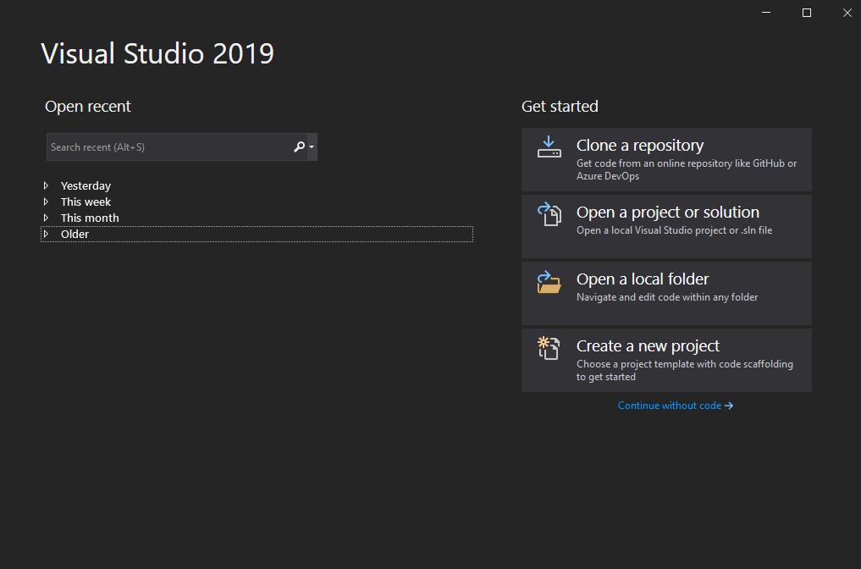Maximize the Visual Studio 2019 window
The width and height of the screenshot is (861, 569).
(x=807, y=13)
